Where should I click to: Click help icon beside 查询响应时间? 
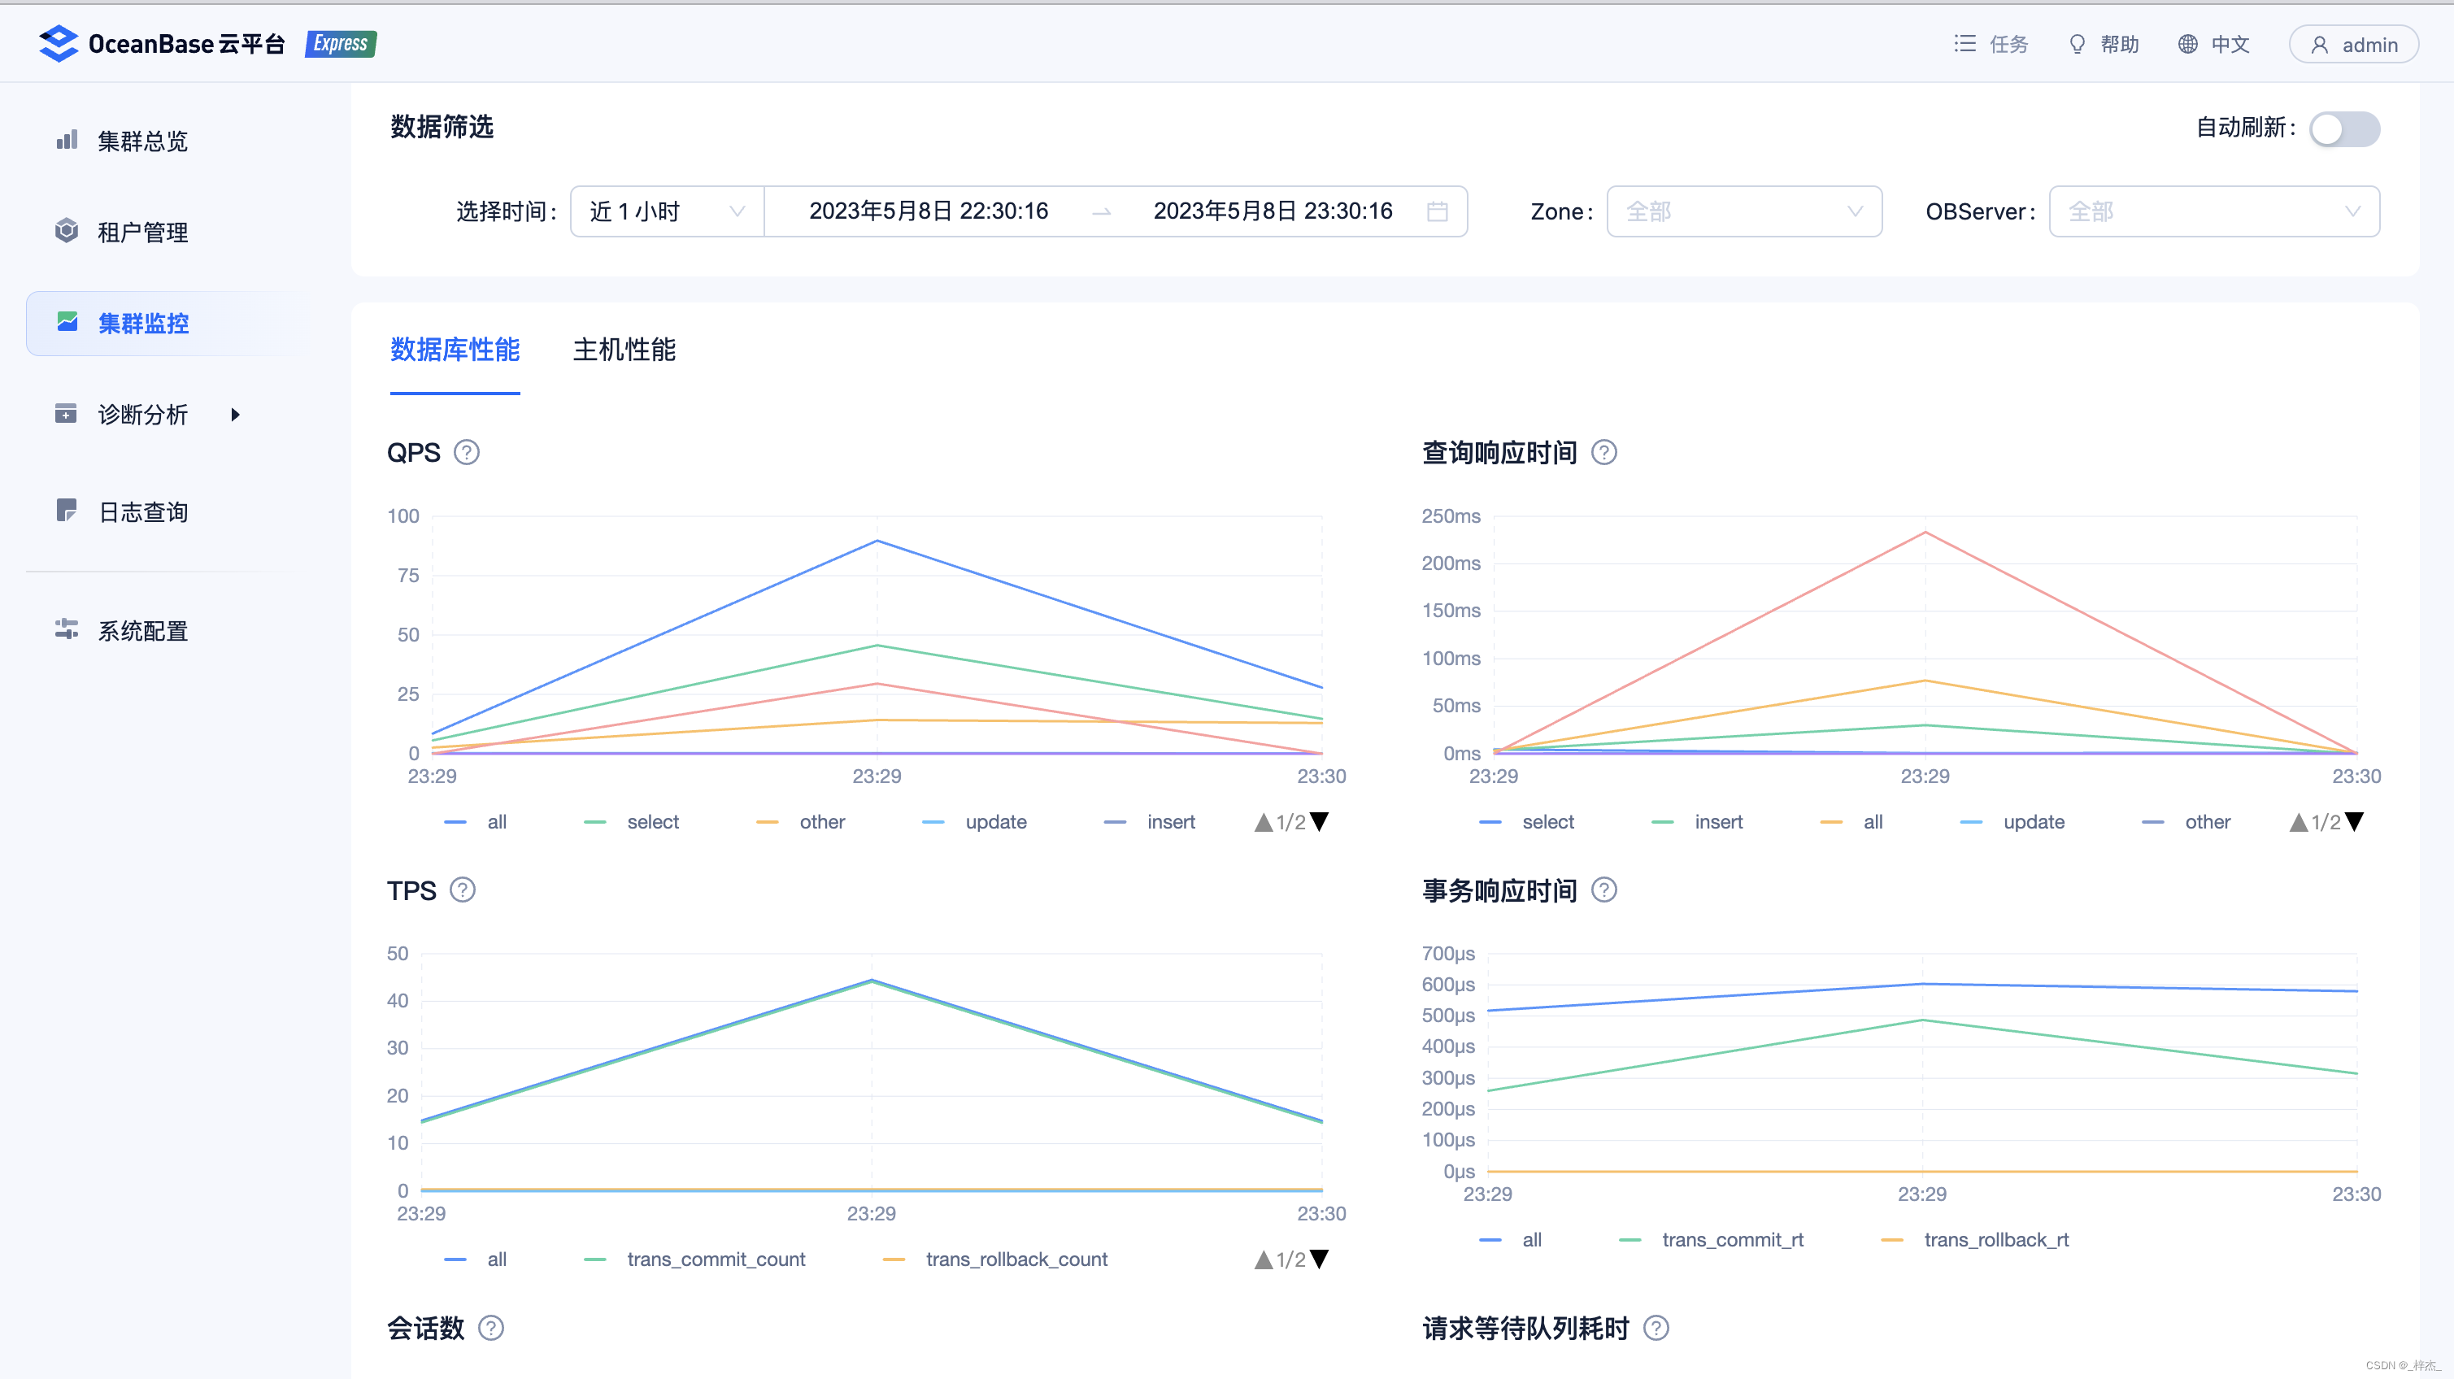click(x=1604, y=452)
